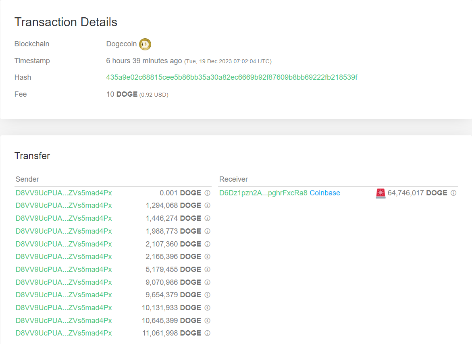Viewport: 472px width, 344px height.
Task: Click the Dogecoin logo icon
Action: point(145,44)
